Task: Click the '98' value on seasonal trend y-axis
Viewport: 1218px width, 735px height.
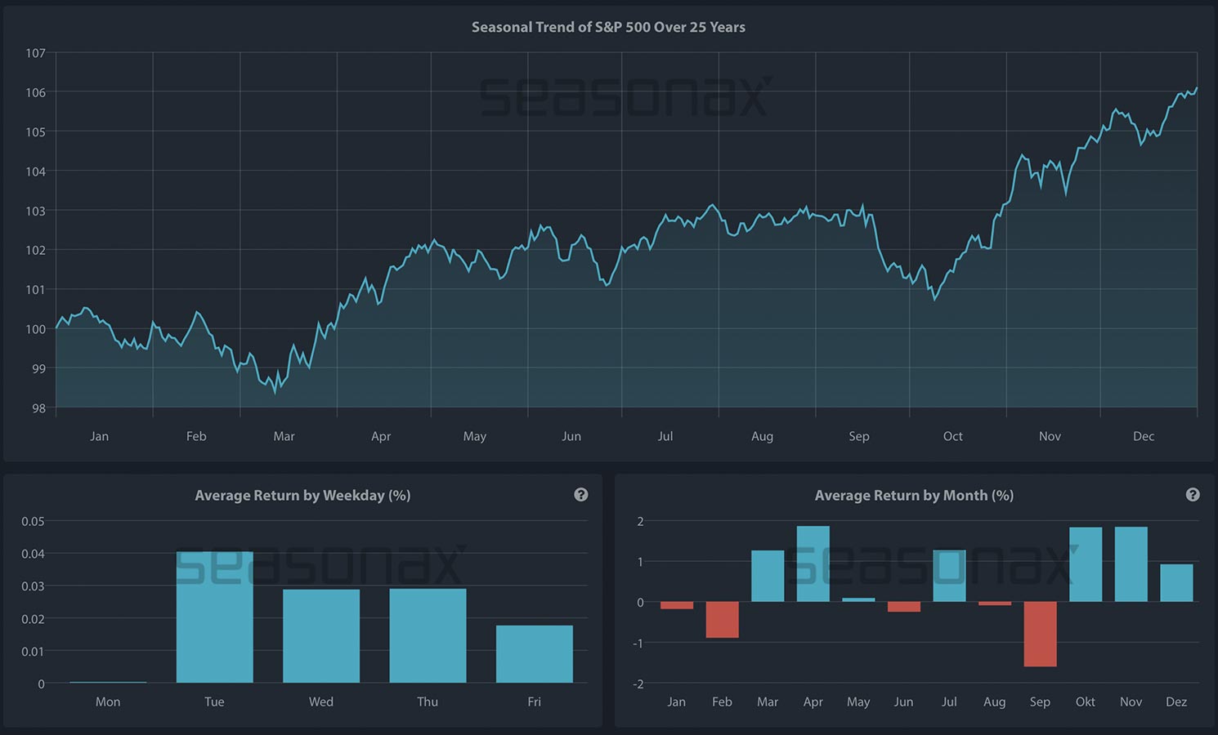Action: 38,408
